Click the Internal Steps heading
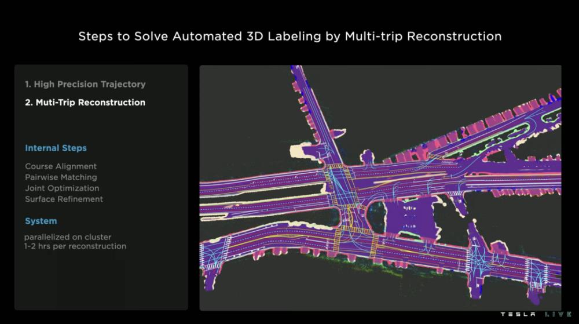The height and width of the screenshot is (324, 579). [56, 148]
